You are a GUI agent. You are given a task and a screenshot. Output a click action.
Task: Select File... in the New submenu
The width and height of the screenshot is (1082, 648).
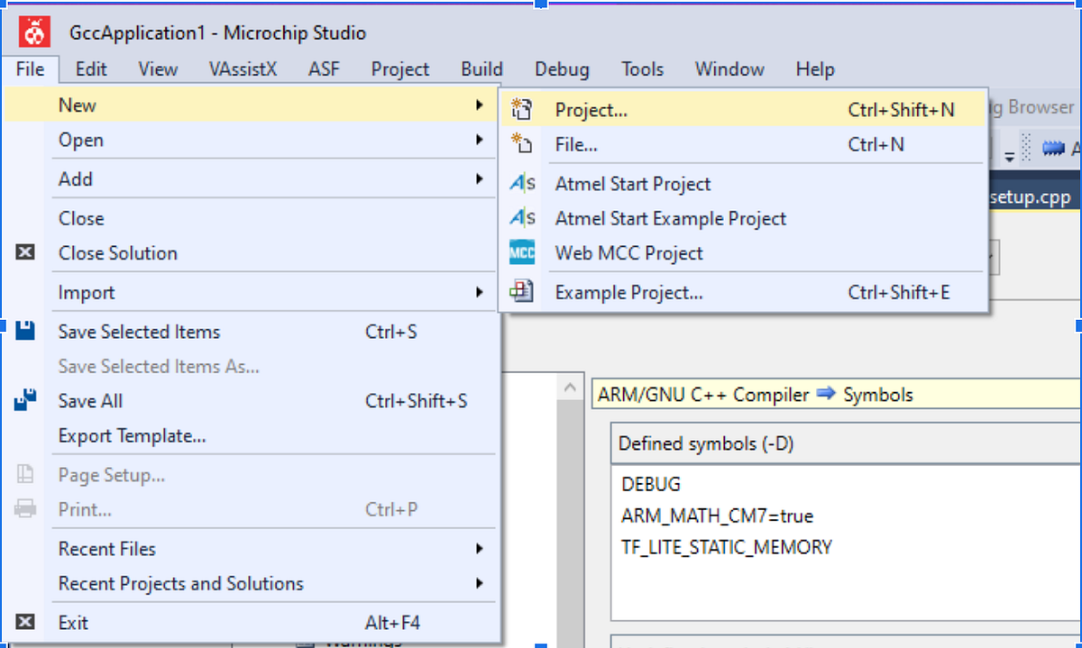pos(744,144)
